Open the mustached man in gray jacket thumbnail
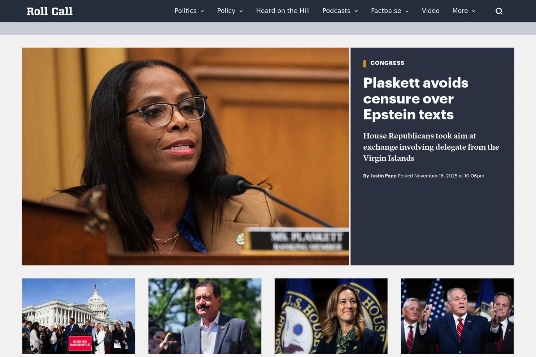536x357 pixels. tap(205, 316)
